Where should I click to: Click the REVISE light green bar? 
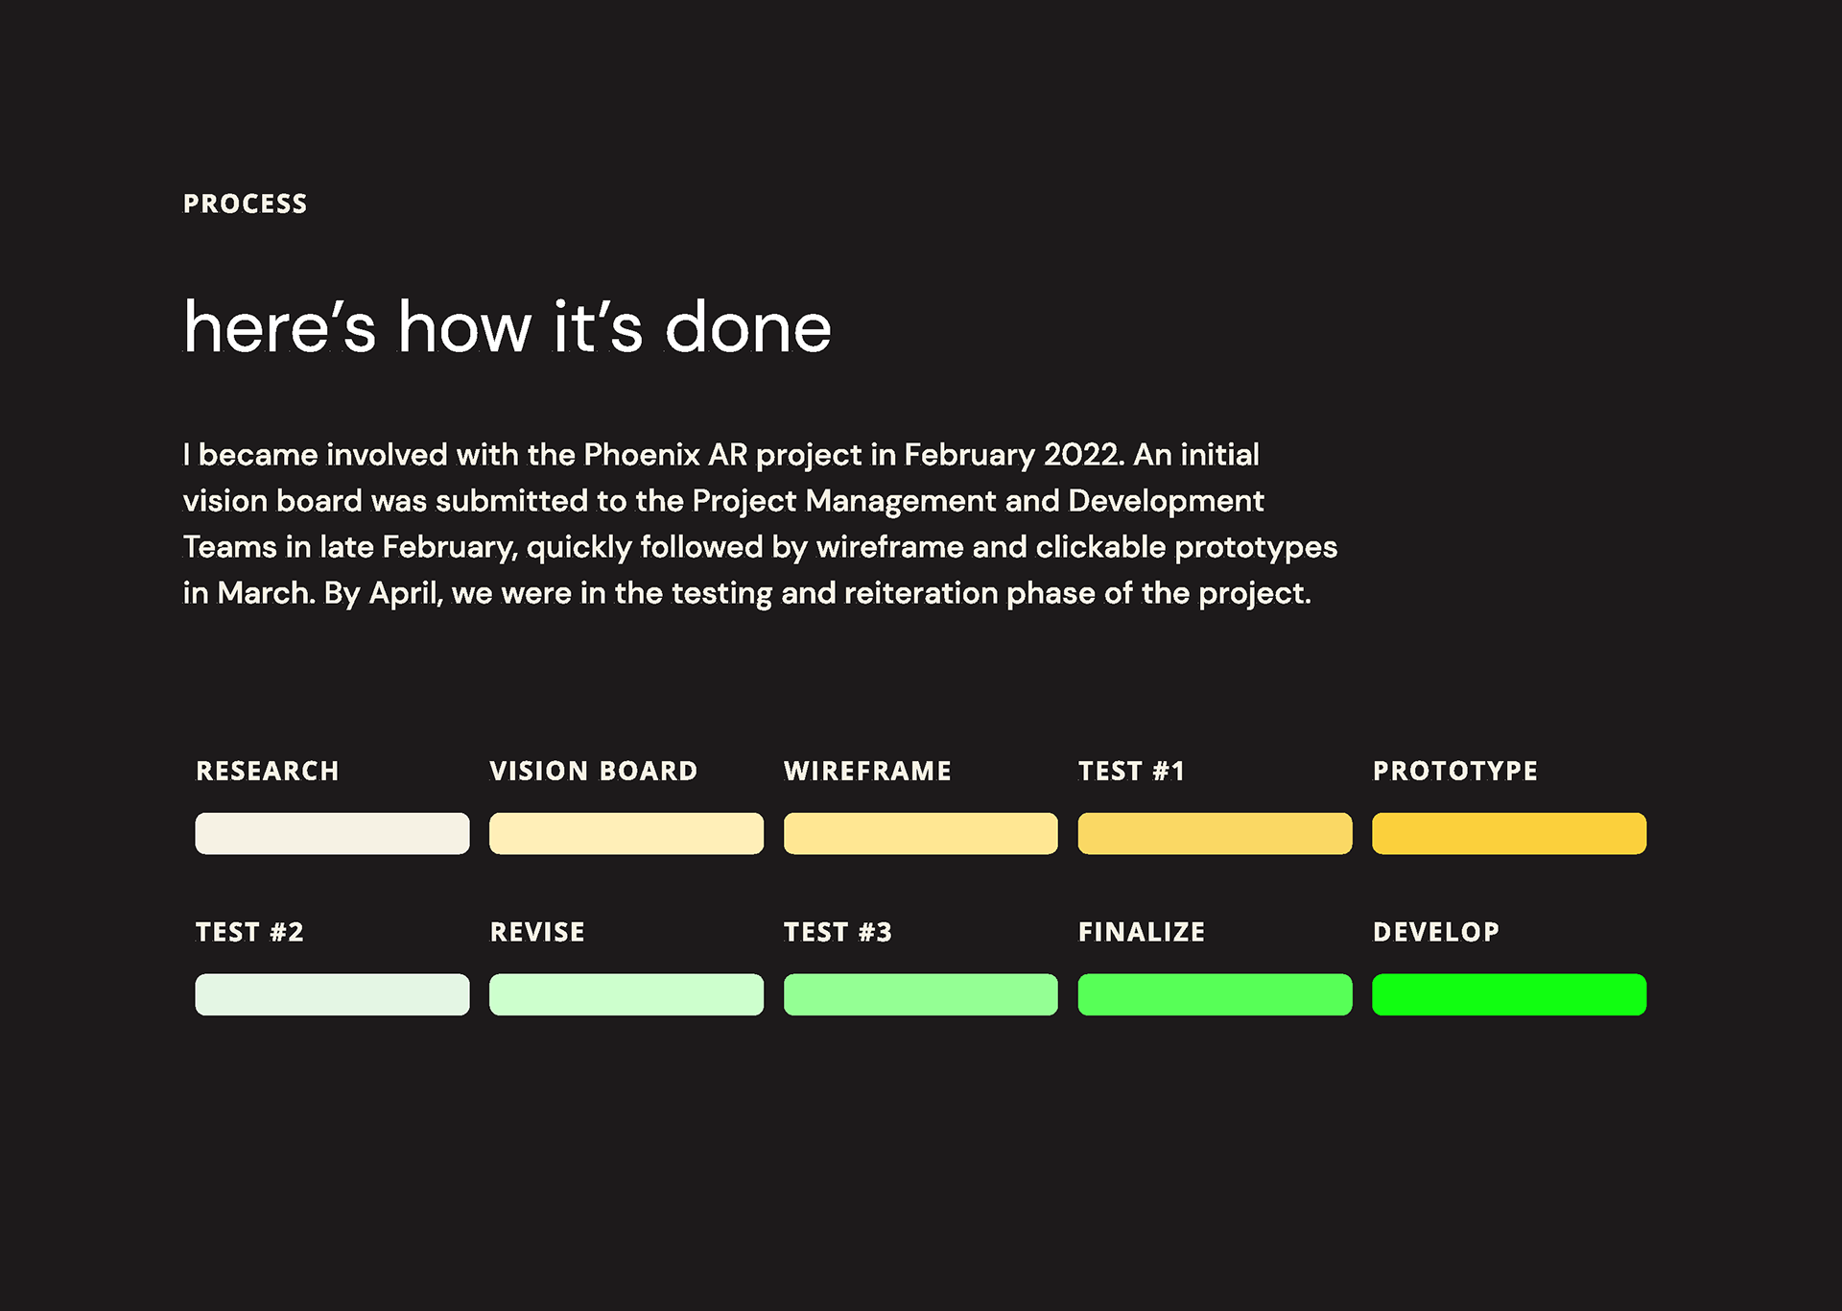[626, 994]
